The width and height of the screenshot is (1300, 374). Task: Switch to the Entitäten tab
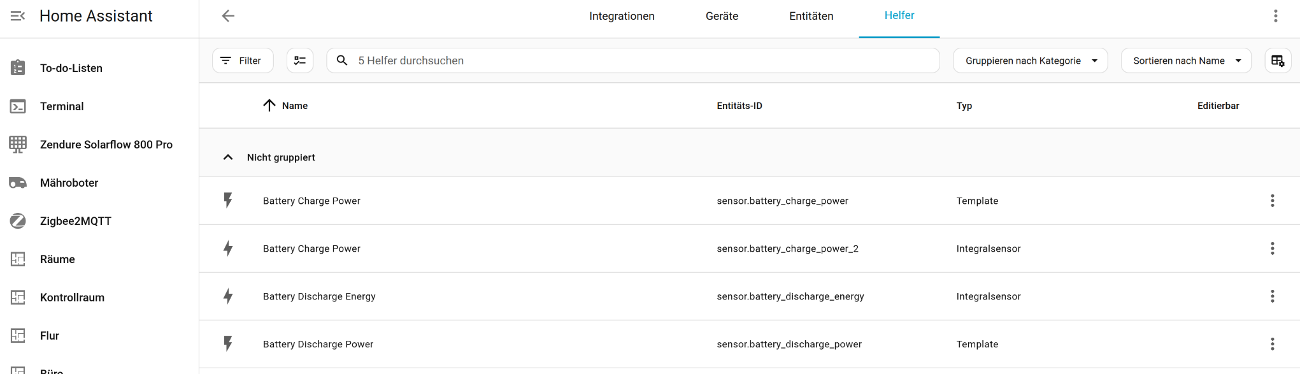tap(811, 16)
